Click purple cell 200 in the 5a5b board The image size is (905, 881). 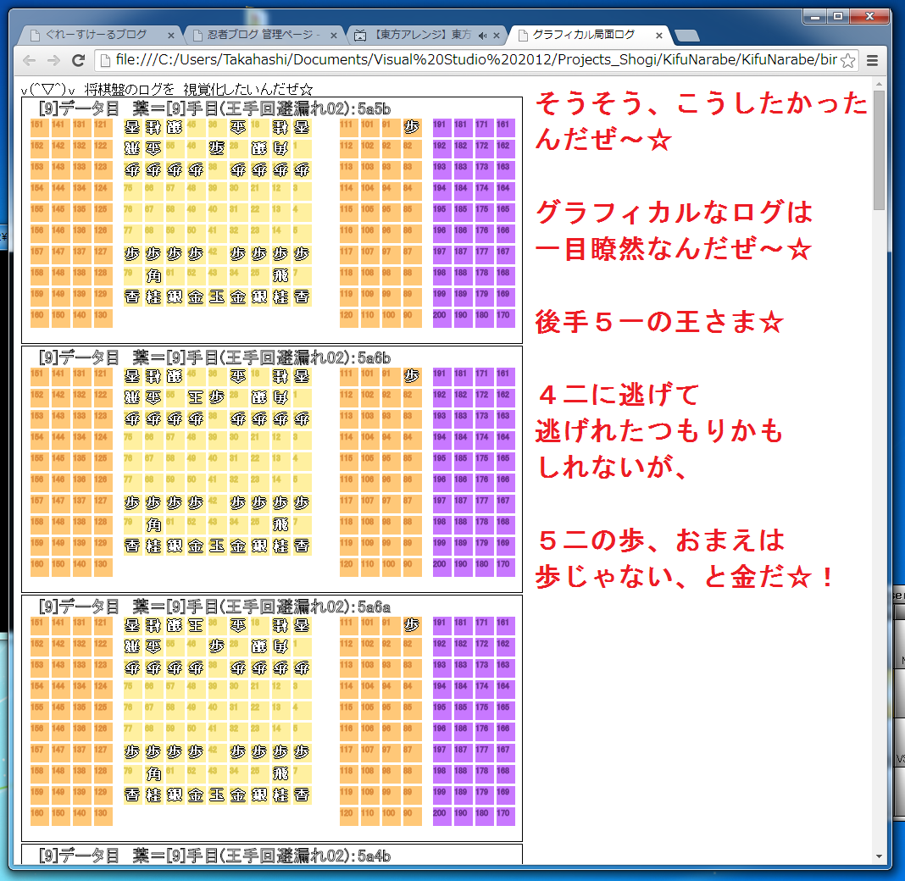click(x=441, y=318)
